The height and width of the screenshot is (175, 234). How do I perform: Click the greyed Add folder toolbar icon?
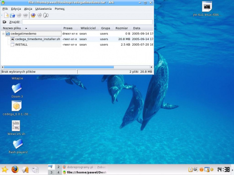click(x=25, y=15)
